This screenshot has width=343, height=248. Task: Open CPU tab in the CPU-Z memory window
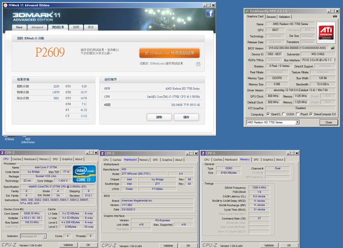pyautogui.click(x=207, y=160)
